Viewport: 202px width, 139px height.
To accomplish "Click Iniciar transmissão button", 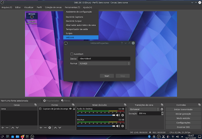I will coord(183,109).
